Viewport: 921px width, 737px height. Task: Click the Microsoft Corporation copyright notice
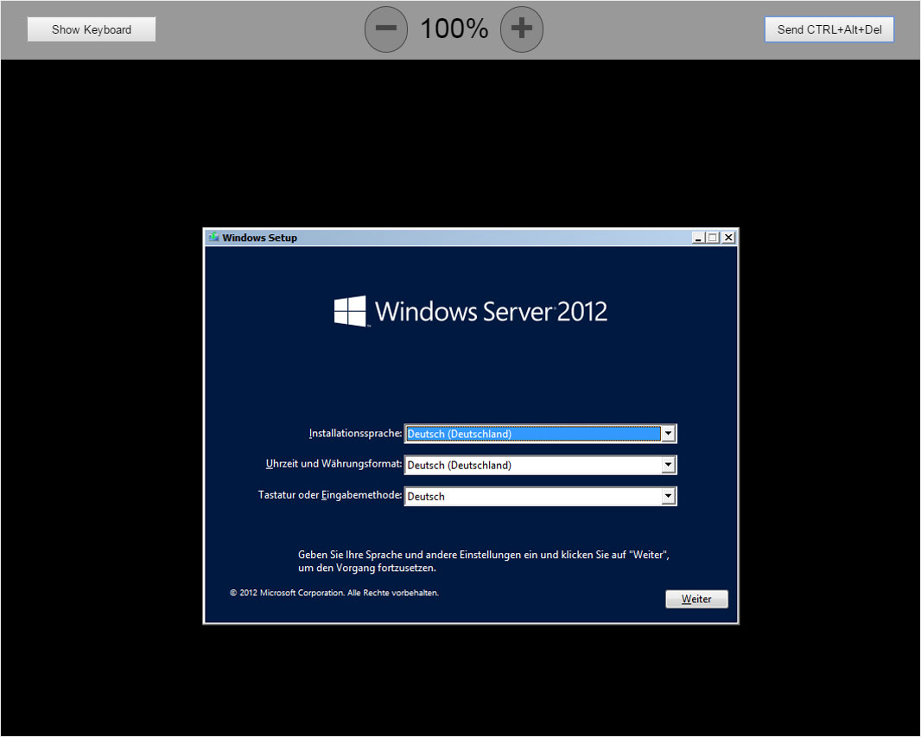click(334, 593)
